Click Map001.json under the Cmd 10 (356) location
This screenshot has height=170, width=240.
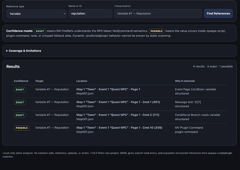click(x=85, y=132)
